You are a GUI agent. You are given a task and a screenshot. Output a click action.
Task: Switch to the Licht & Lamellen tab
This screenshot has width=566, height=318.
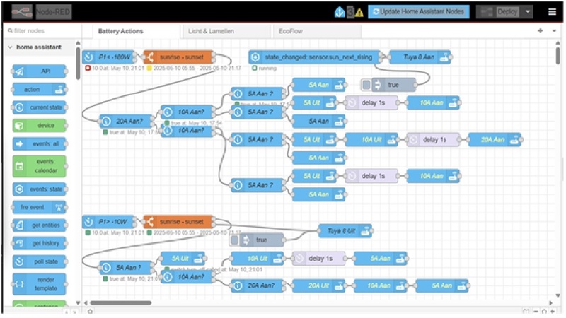226,31
